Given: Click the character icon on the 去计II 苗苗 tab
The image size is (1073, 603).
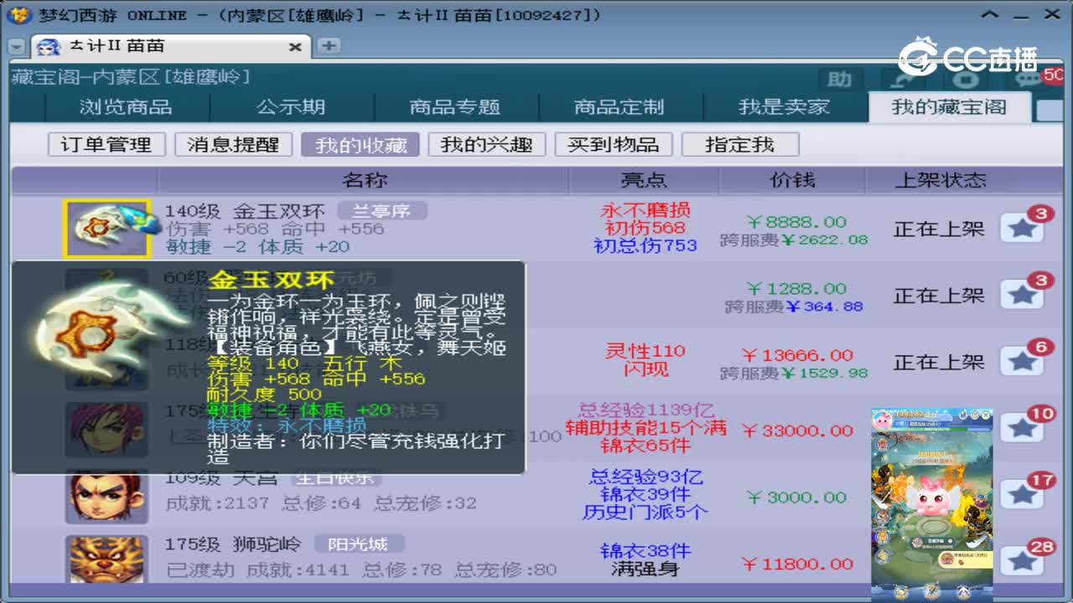Looking at the screenshot, I should (x=48, y=47).
